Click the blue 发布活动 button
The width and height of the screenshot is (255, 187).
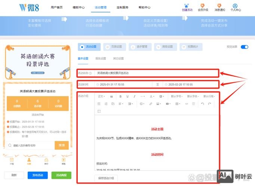click(x=38, y=175)
